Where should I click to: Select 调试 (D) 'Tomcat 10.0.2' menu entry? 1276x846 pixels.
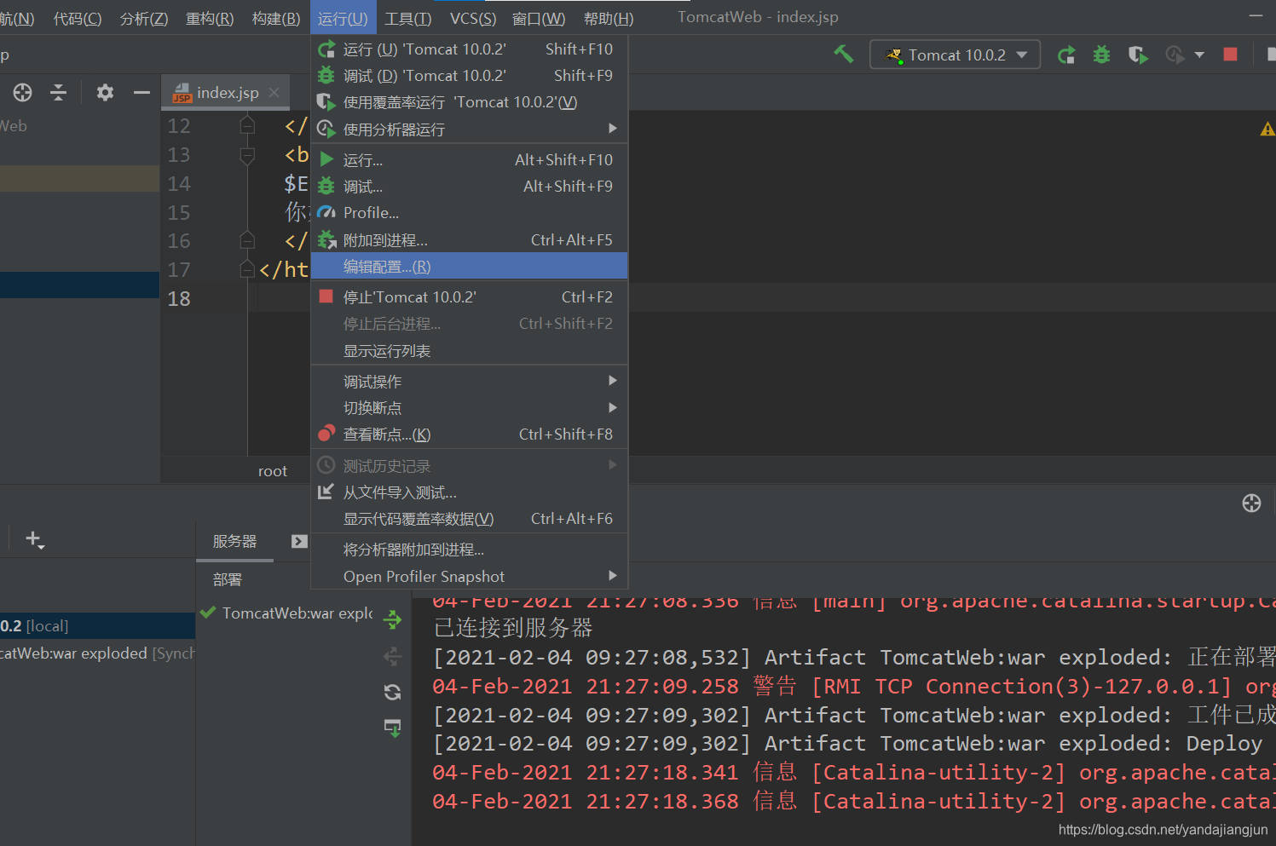(469, 76)
